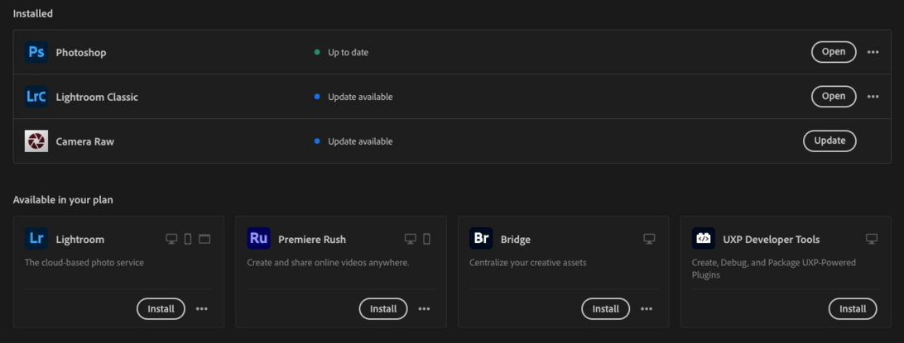The height and width of the screenshot is (343, 904).
Task: Click the mobile platform icon on Premiere Rush
Action: (427, 239)
